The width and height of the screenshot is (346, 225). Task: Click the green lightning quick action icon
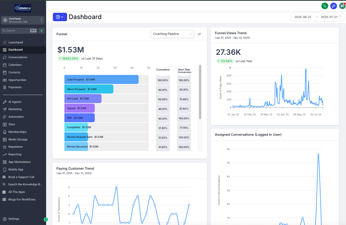[x=41, y=31]
